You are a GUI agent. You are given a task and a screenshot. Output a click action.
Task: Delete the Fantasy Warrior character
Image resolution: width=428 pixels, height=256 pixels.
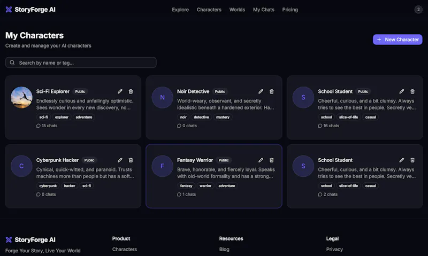(272, 160)
